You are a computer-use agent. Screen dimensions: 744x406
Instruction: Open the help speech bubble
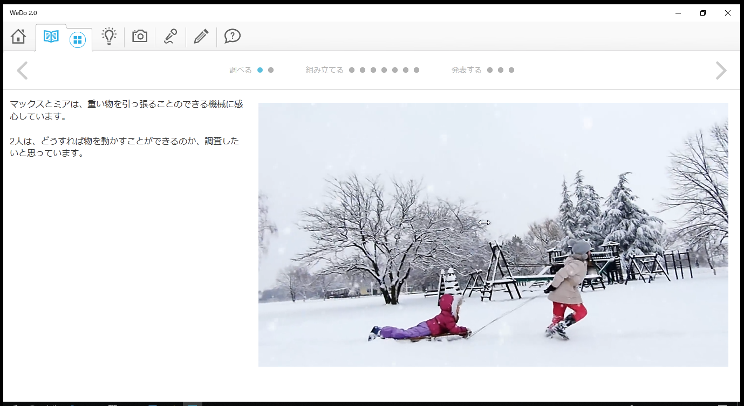coord(233,36)
